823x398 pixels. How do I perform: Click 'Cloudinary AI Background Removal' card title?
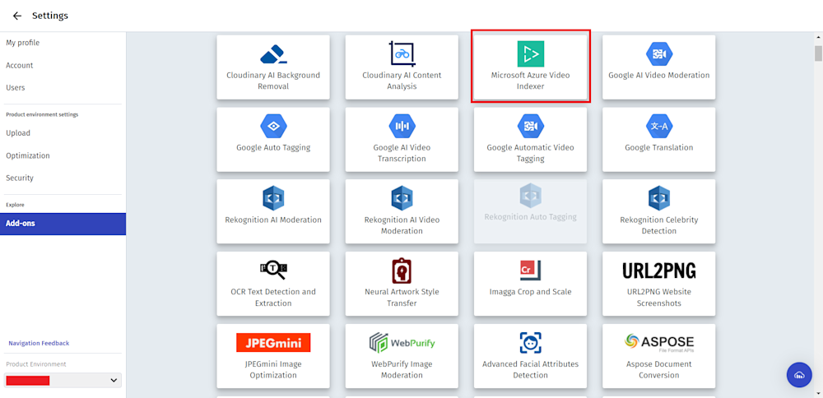[x=273, y=81]
